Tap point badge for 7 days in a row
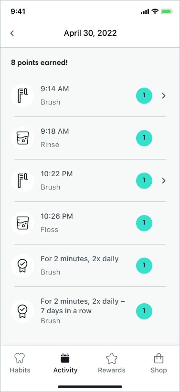Viewport: 180px width, 392px height. tap(144, 311)
